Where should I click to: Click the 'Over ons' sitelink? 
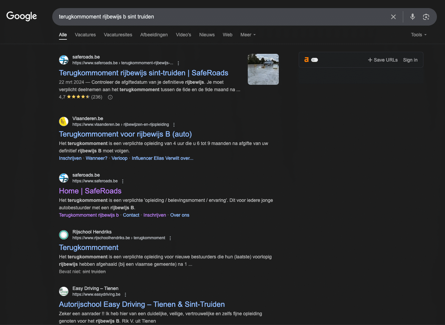[x=180, y=215]
